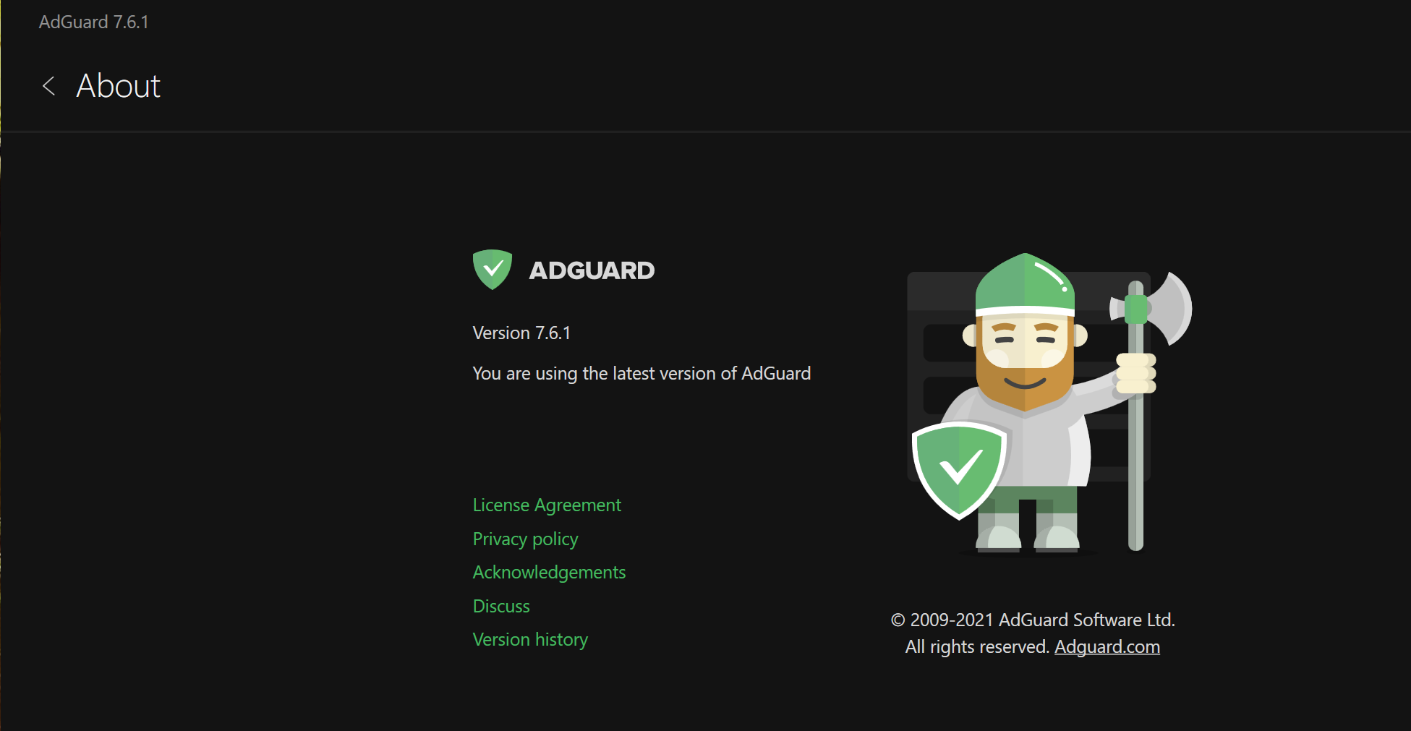The height and width of the screenshot is (731, 1411).
Task: View the Acknowledgements page
Action: click(x=549, y=573)
